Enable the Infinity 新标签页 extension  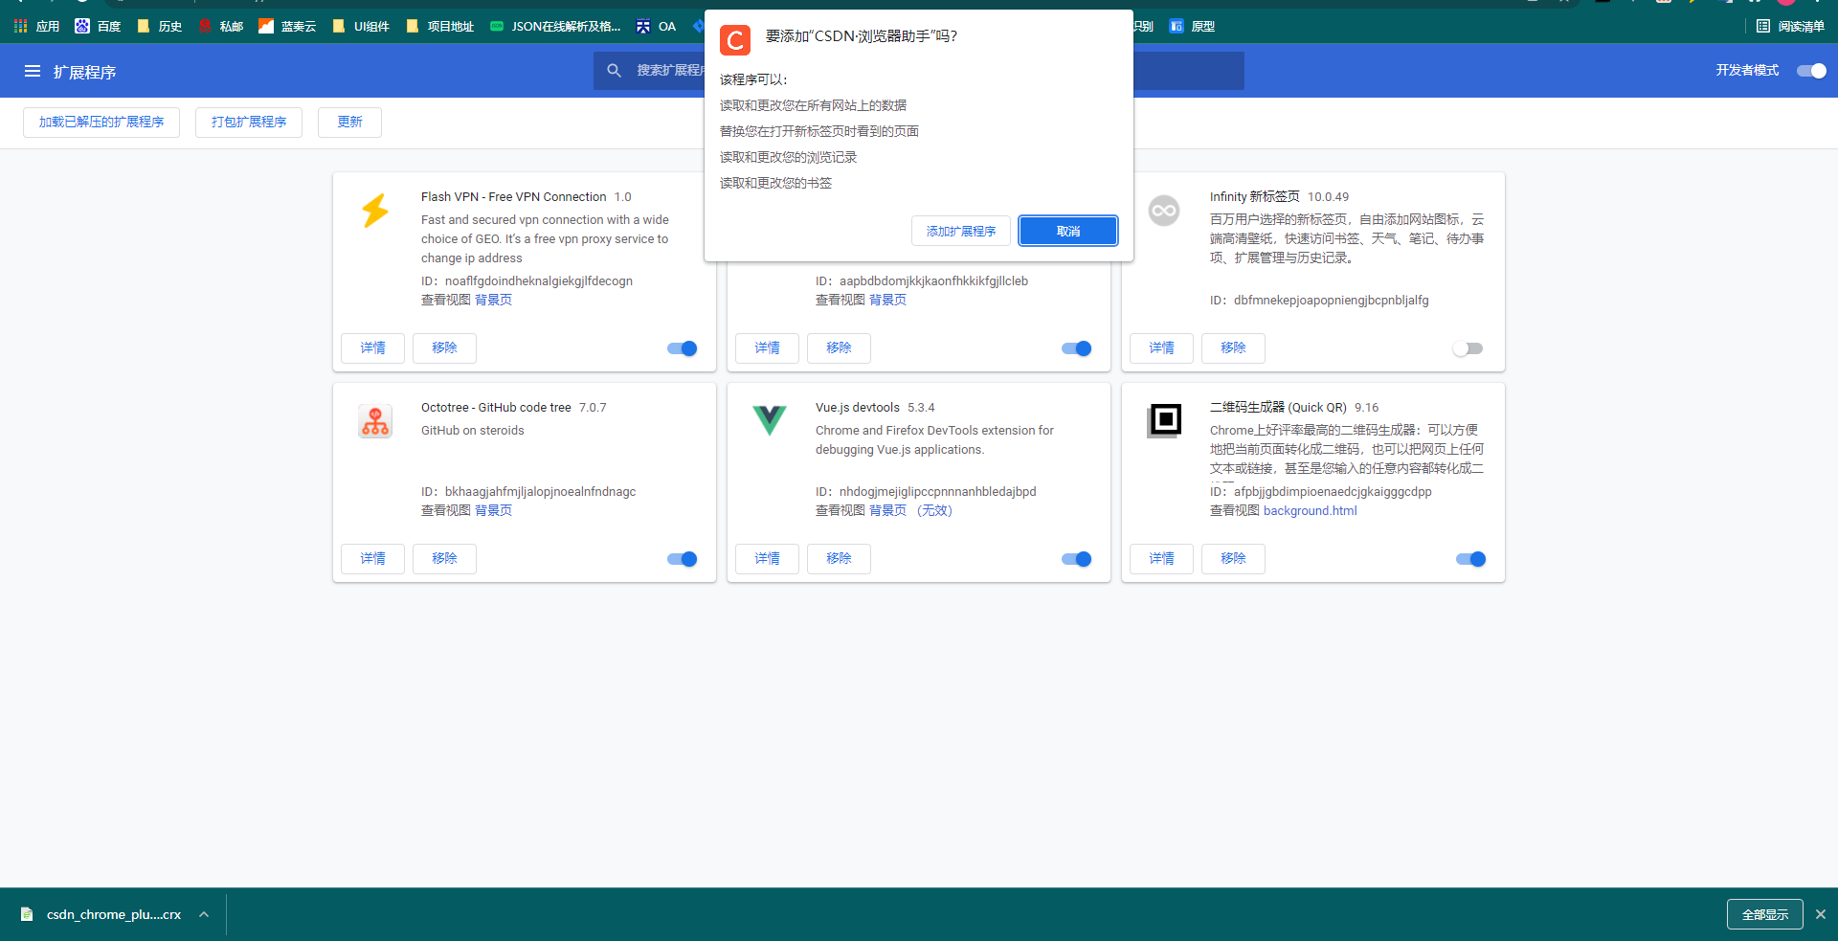1468,348
